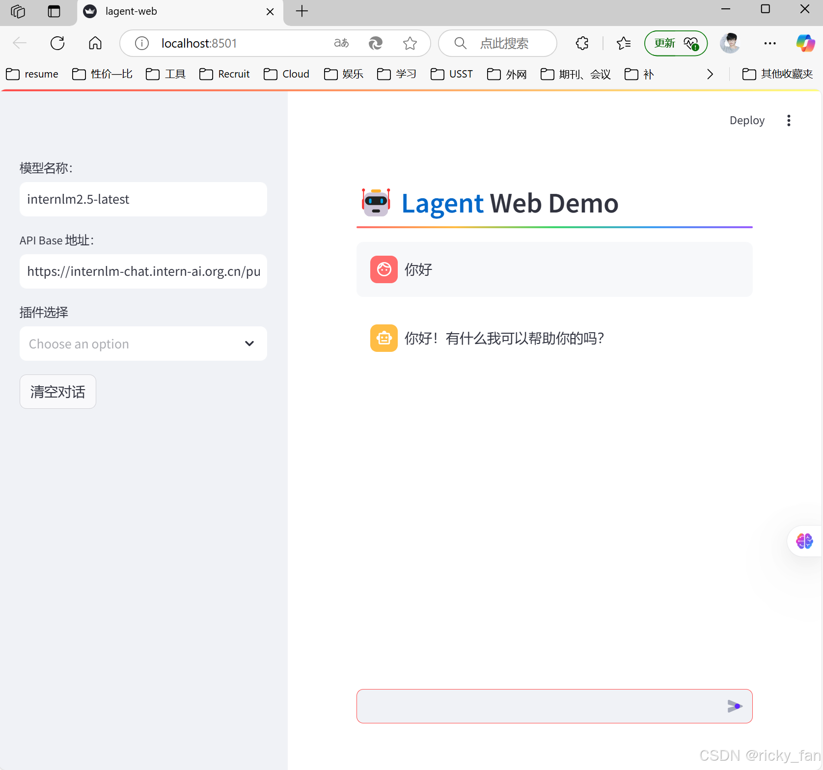823x770 pixels.
Task: Open the Recruit bookmarks folder
Action: tap(224, 74)
